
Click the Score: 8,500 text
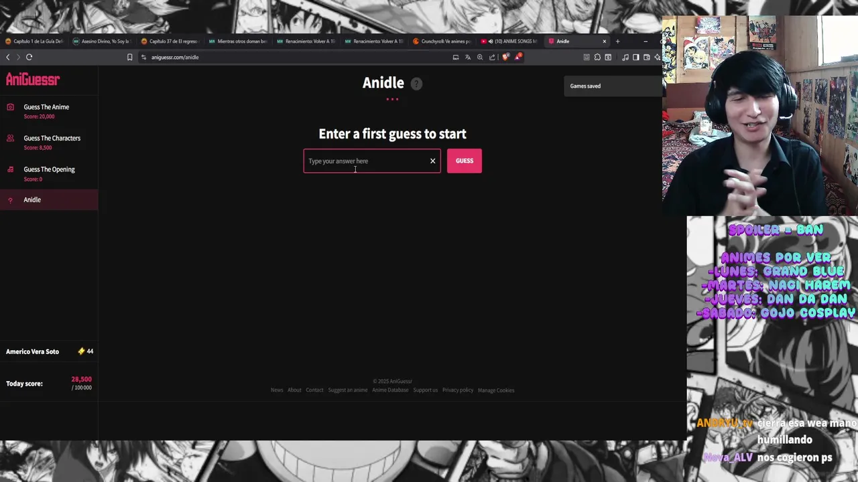(38, 148)
